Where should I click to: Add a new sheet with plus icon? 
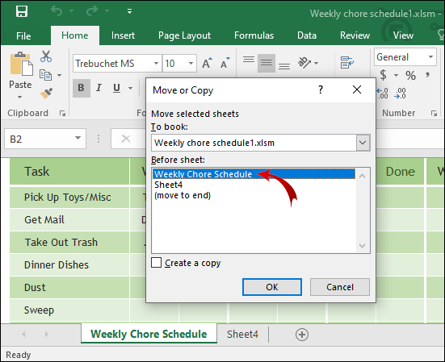(x=302, y=335)
